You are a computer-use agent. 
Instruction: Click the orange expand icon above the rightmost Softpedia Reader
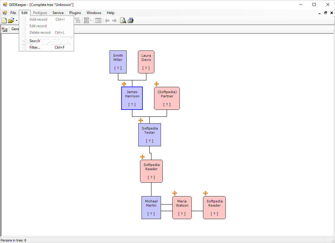pos(205,193)
